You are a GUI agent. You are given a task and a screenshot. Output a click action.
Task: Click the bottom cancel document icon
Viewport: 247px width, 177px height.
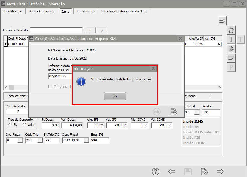tap(204, 172)
